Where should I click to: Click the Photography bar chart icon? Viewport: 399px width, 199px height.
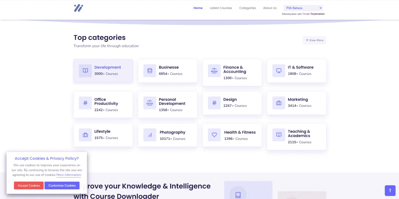150,135
